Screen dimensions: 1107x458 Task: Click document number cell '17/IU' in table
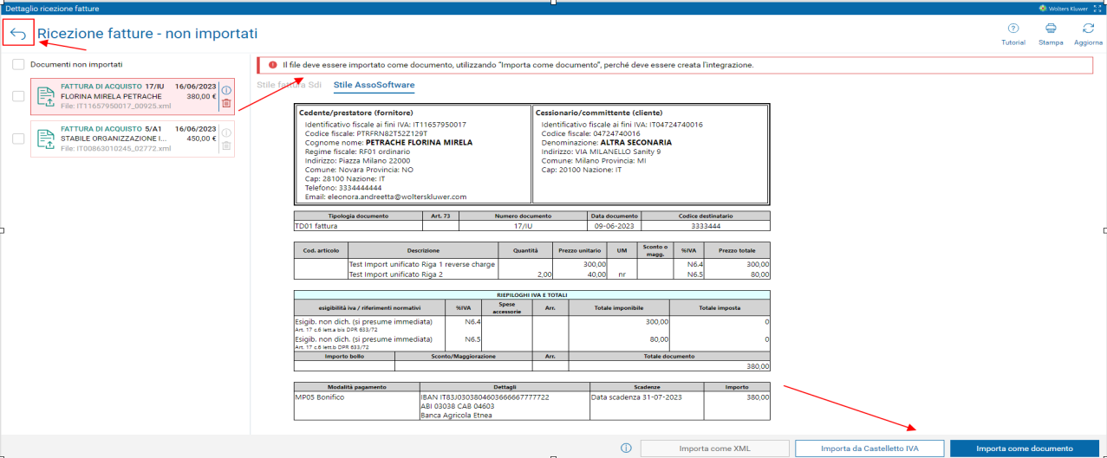(x=523, y=226)
